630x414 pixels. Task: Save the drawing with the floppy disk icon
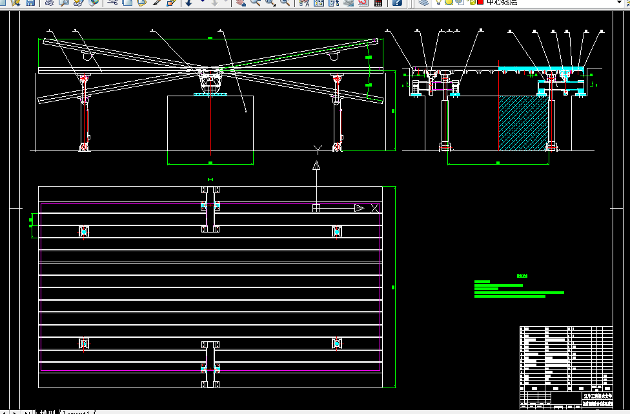pos(30,3)
